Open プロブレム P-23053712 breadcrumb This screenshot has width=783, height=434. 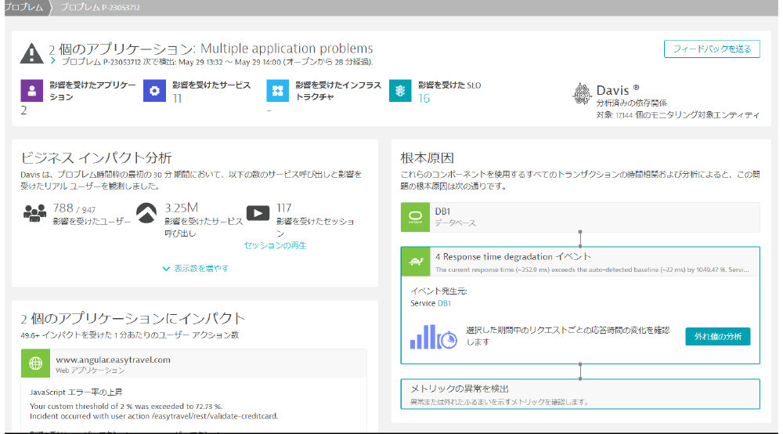100,7
